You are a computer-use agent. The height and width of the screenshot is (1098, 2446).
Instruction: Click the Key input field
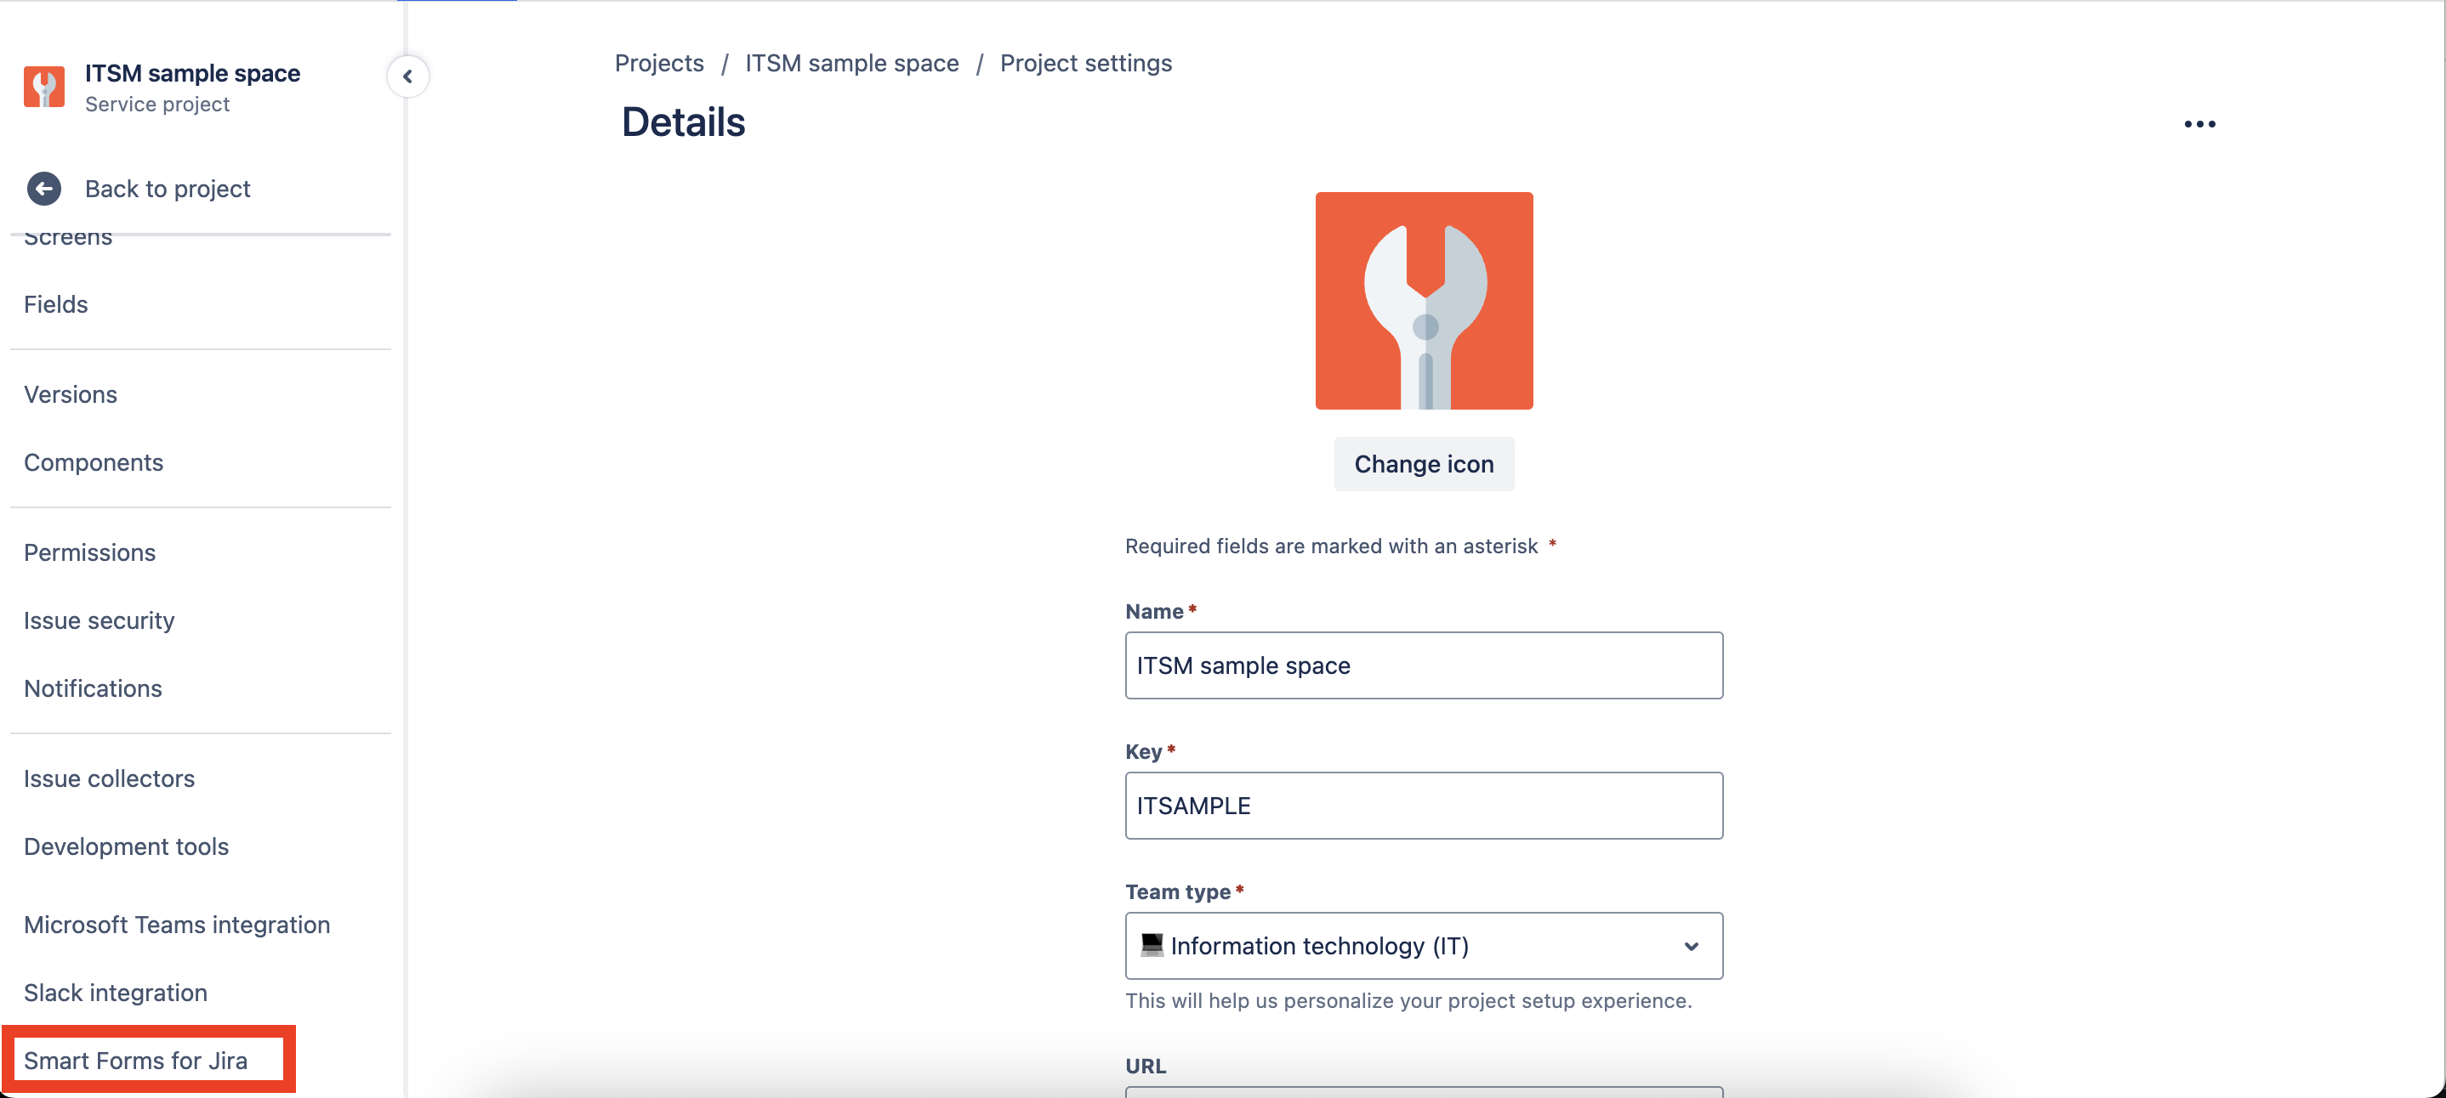[x=1422, y=805]
